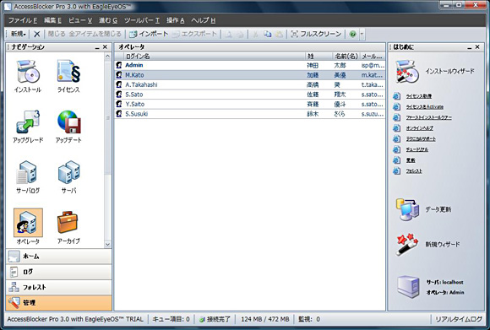Click the インポート toolbar button
This screenshot has height=330, width=490.
coord(149,34)
